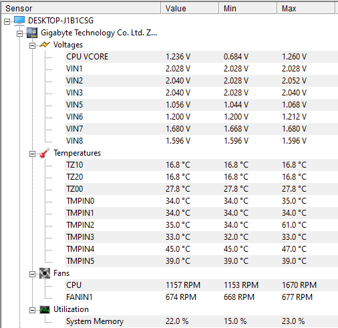
Task: Click the DESKTOP-J1B1CSG computer monitor icon
Action: pos(19,21)
